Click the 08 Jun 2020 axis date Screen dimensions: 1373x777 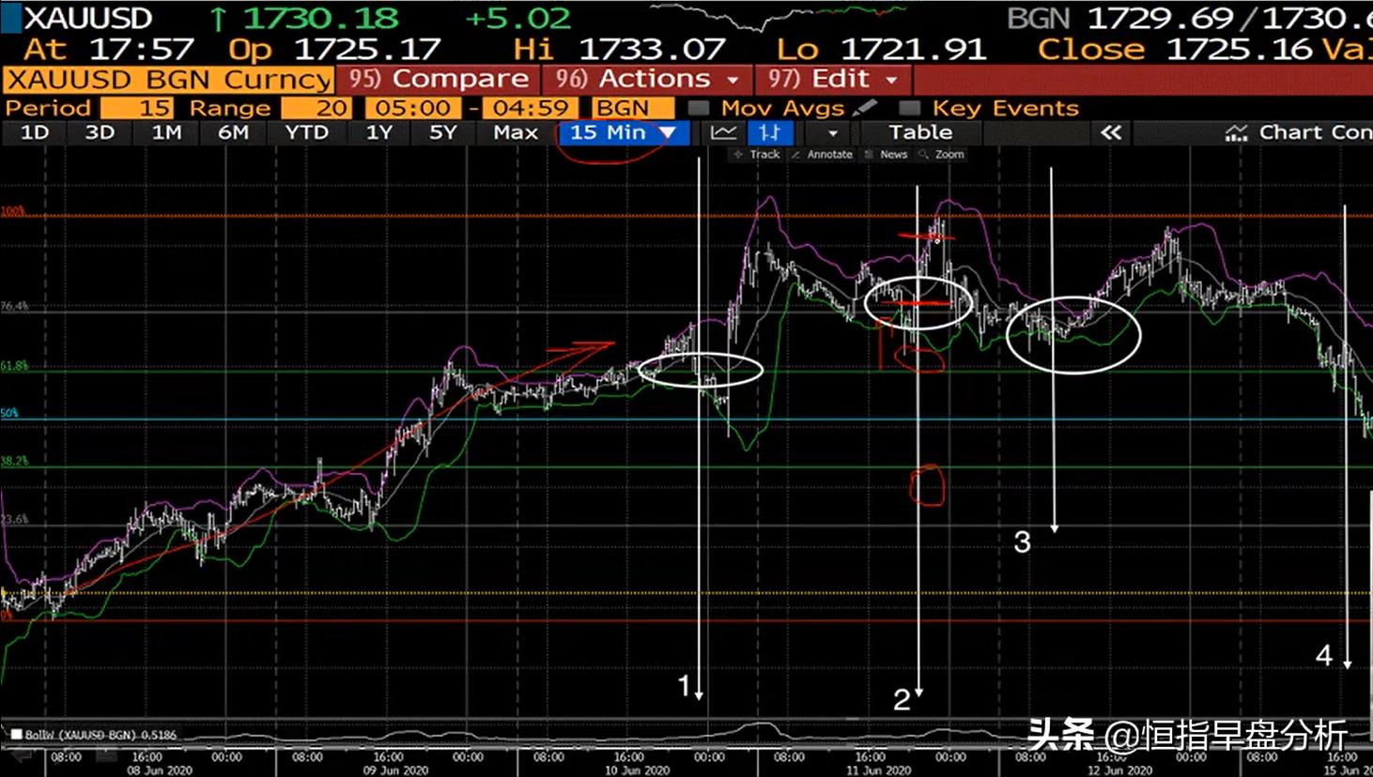[160, 770]
